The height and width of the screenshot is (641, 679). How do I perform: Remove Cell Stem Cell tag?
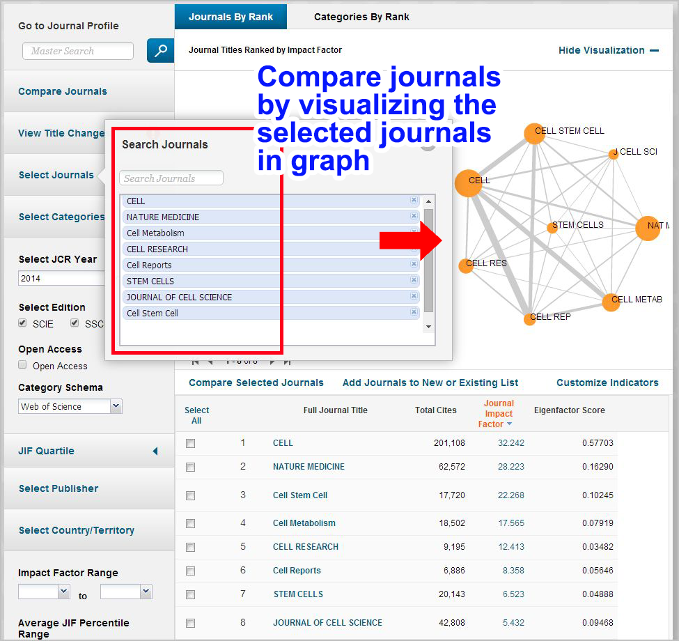(x=414, y=313)
